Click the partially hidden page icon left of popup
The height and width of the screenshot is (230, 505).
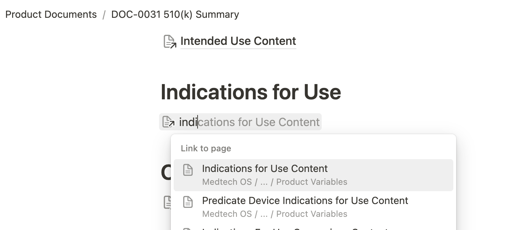click(167, 202)
